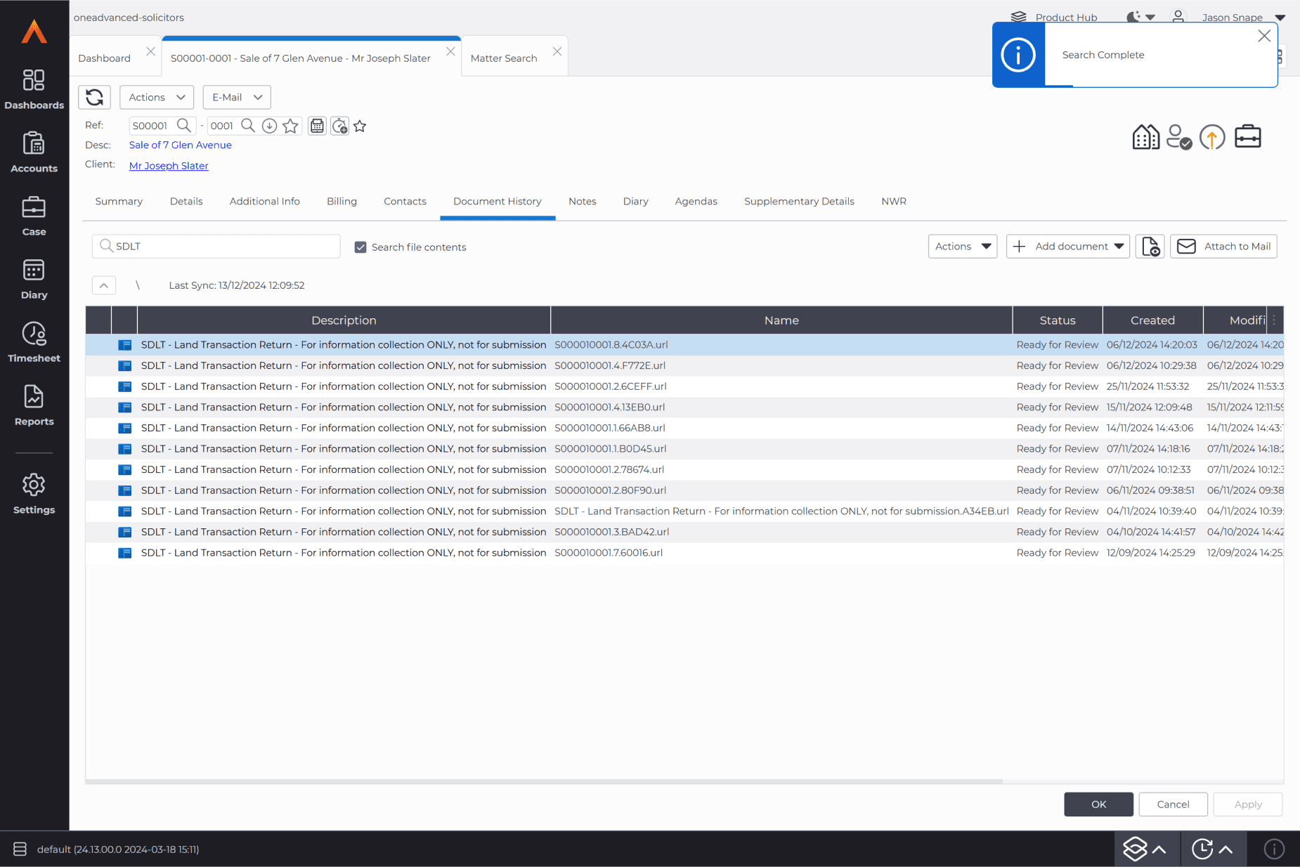1300x867 pixels.
Task: Click the orange upload arrow icon
Action: pos(1211,137)
